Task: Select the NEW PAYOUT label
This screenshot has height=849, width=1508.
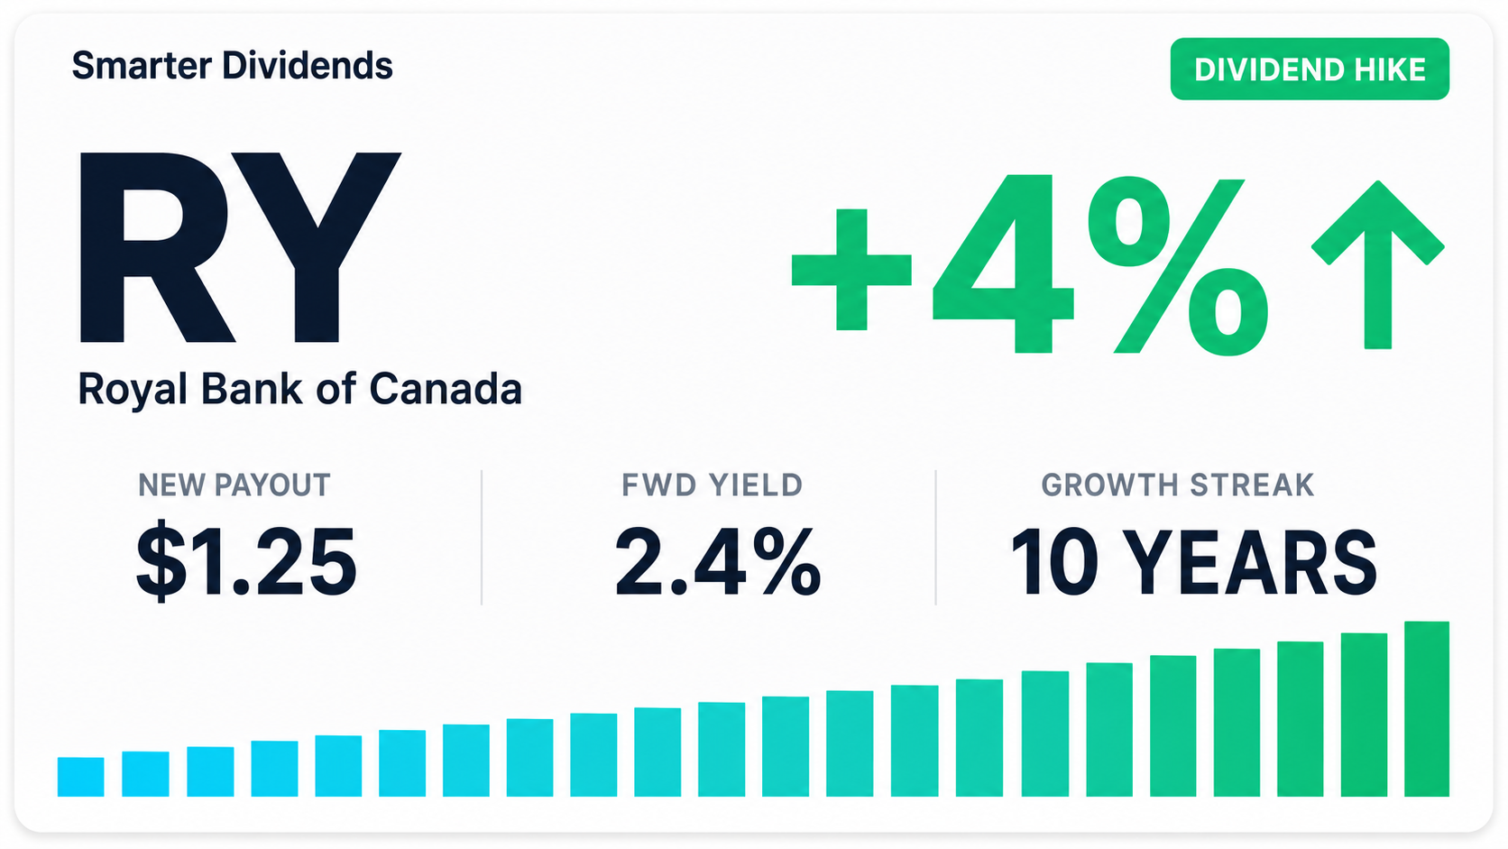Action: (234, 485)
